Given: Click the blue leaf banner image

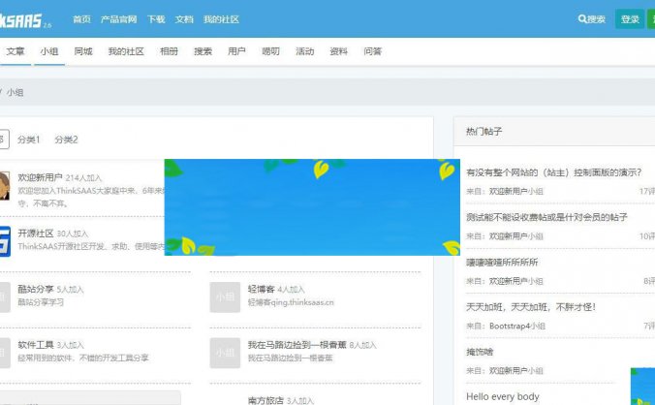Looking at the screenshot, I should coord(312,207).
